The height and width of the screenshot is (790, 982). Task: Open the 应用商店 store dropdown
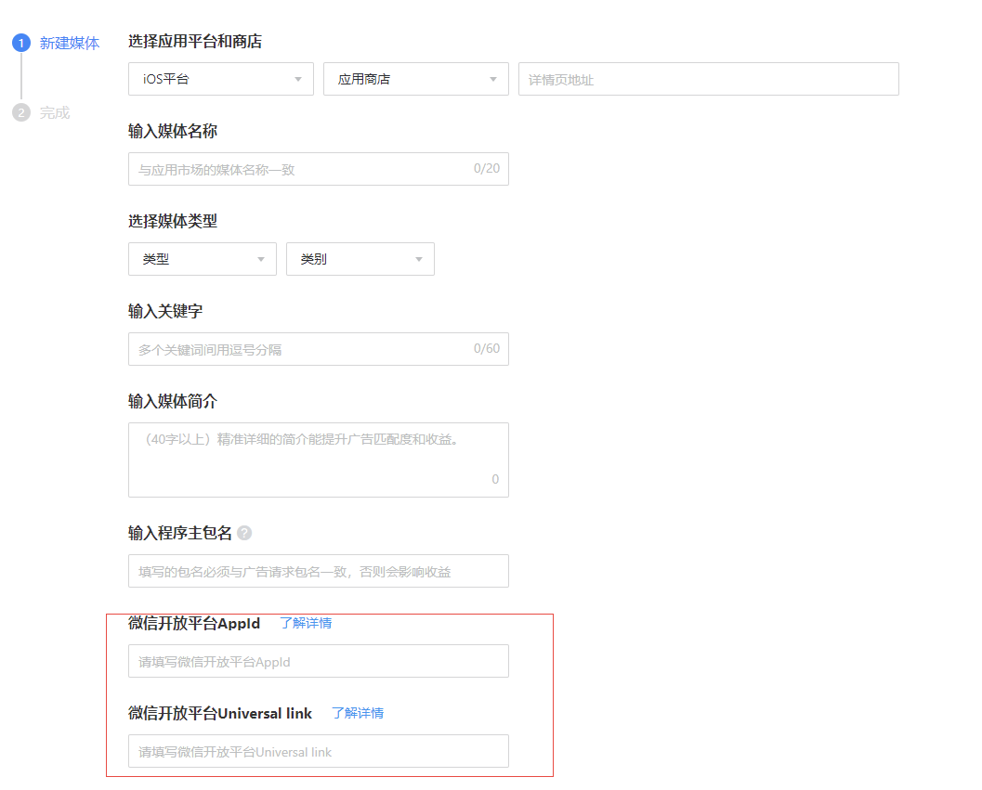click(416, 79)
